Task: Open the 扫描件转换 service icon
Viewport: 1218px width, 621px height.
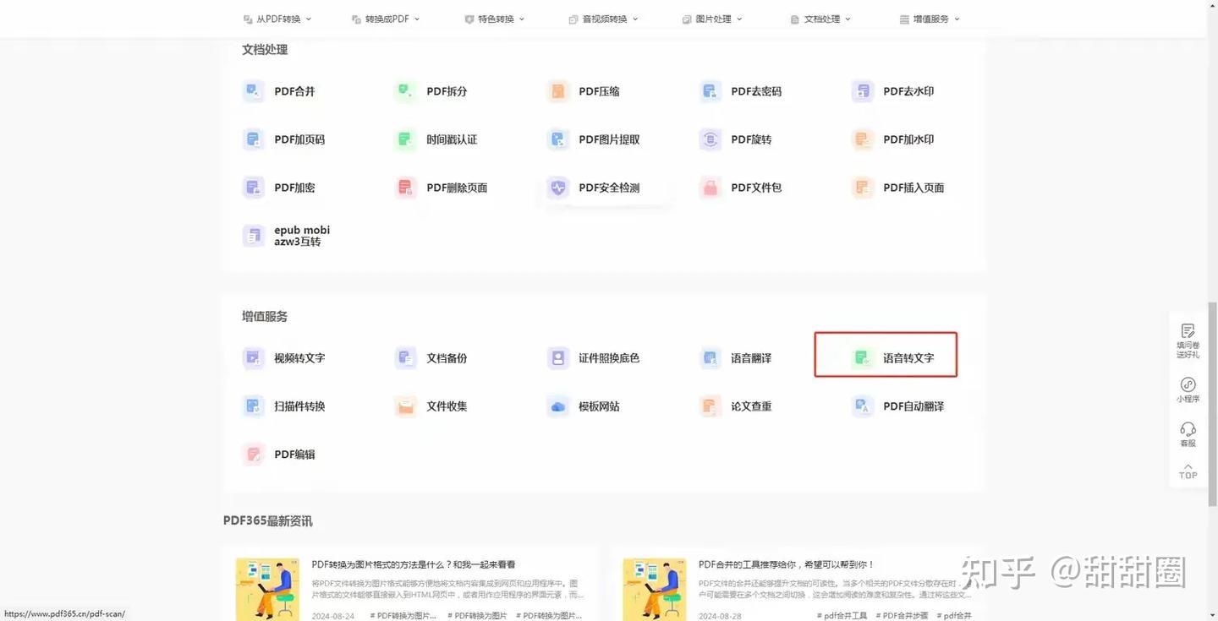Action: (254, 406)
